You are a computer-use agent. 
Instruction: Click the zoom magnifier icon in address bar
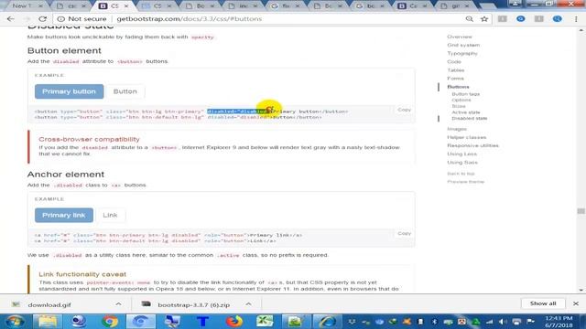[x=470, y=18]
